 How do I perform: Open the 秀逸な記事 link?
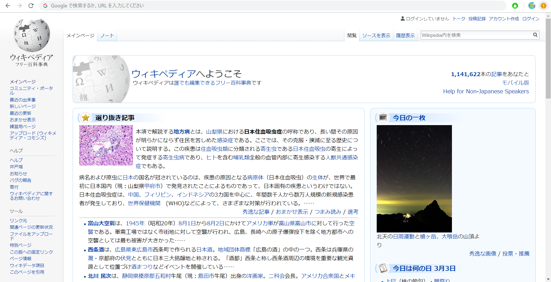(x=256, y=212)
